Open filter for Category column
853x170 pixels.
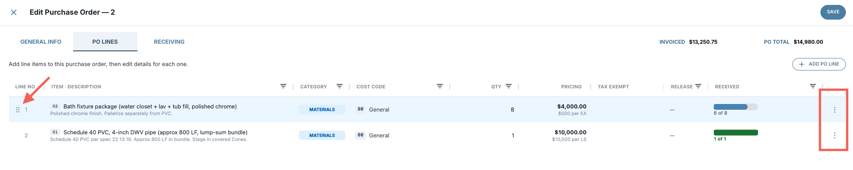pos(340,86)
